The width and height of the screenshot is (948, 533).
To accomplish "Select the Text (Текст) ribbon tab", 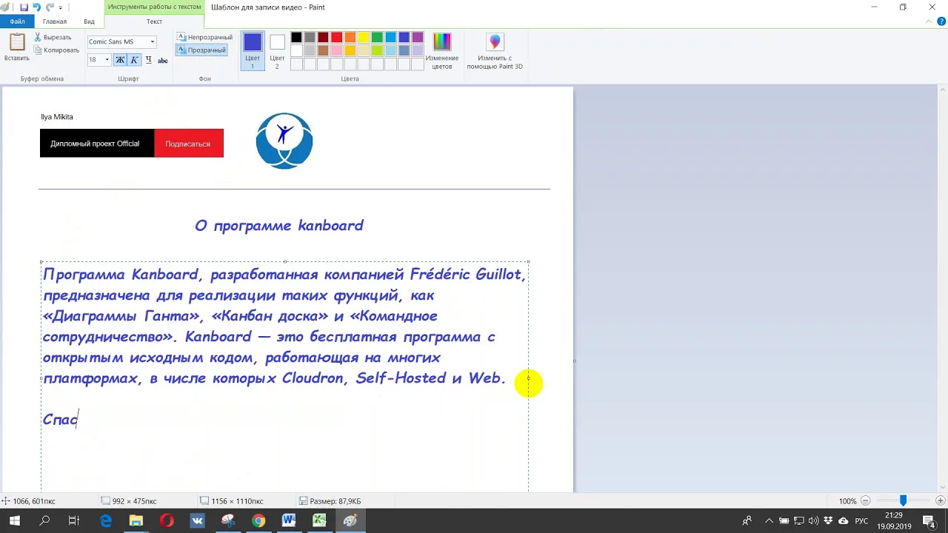I will [x=154, y=21].
